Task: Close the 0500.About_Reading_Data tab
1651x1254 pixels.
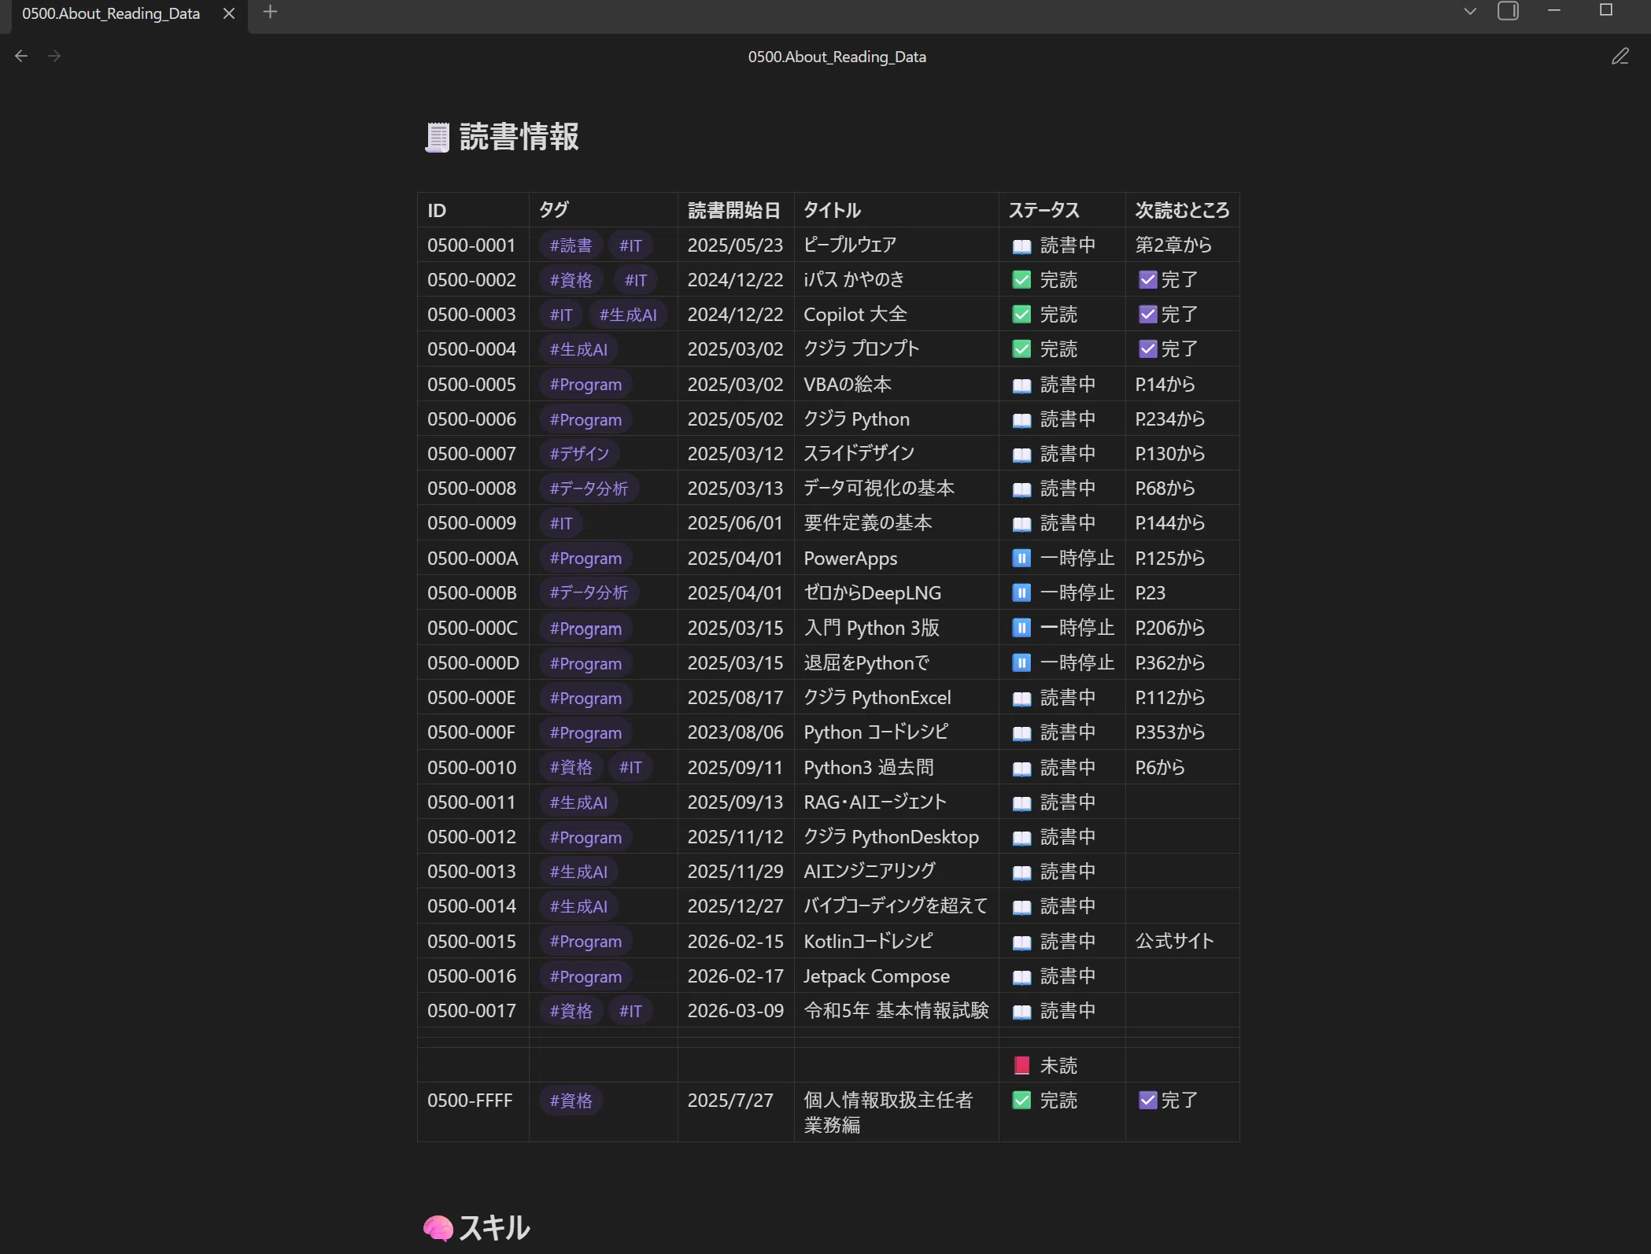Action: point(229,13)
